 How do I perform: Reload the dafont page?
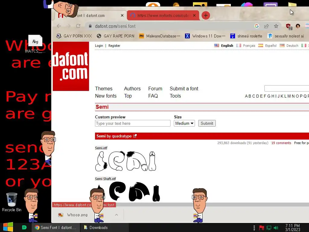[78, 26]
